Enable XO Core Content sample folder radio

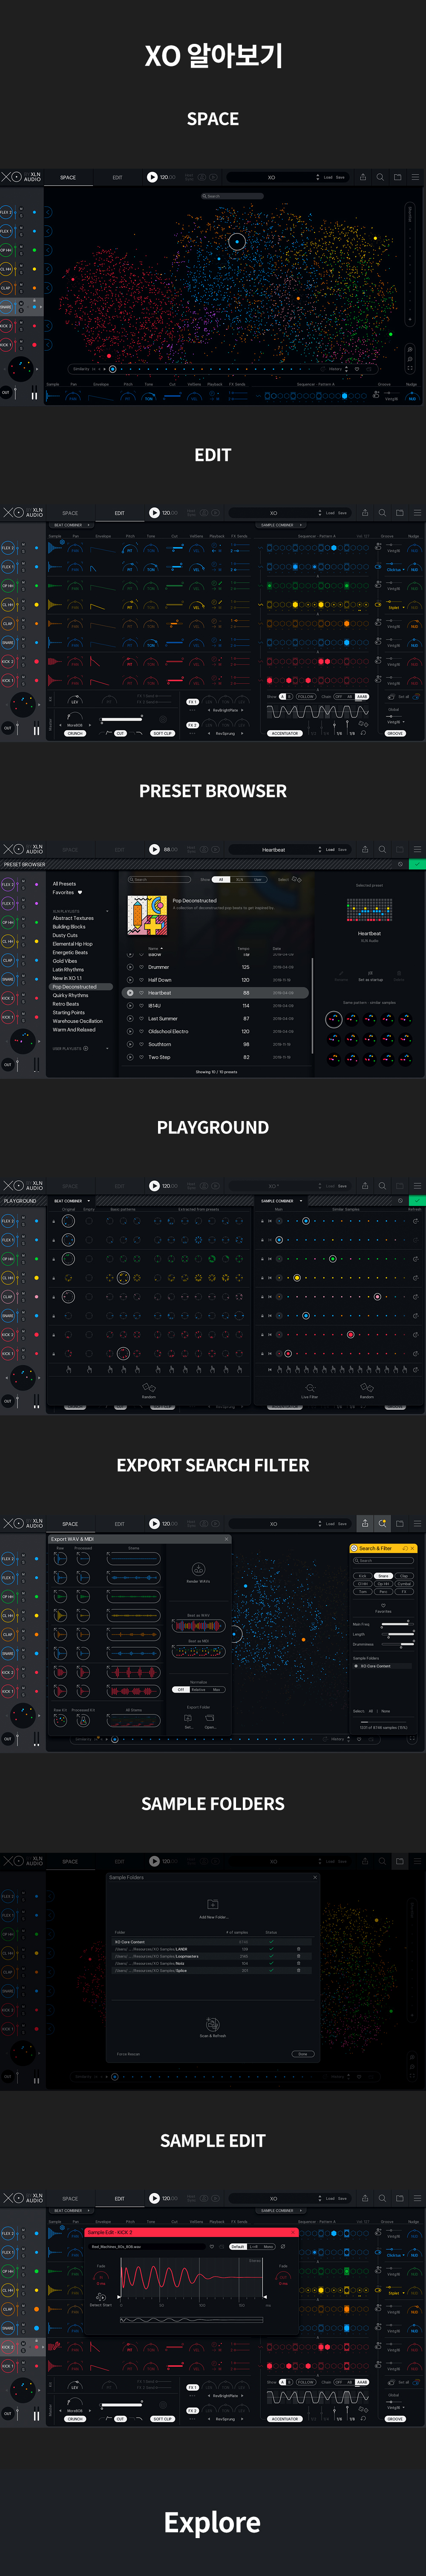pos(356,1666)
